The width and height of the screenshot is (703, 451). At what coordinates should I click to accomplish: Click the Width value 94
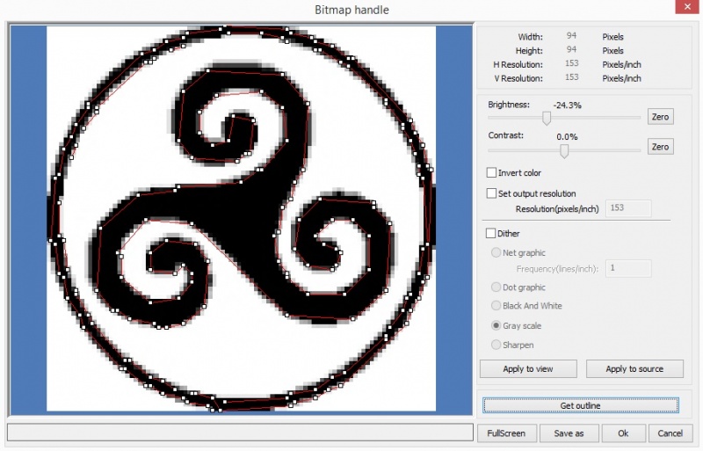[x=571, y=36]
